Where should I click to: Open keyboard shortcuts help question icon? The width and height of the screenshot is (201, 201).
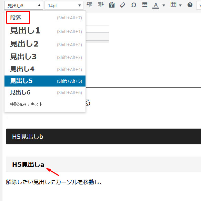point(190,5)
